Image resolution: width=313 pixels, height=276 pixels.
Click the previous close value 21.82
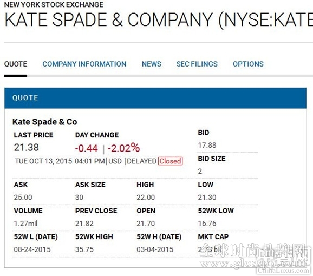(x=84, y=224)
